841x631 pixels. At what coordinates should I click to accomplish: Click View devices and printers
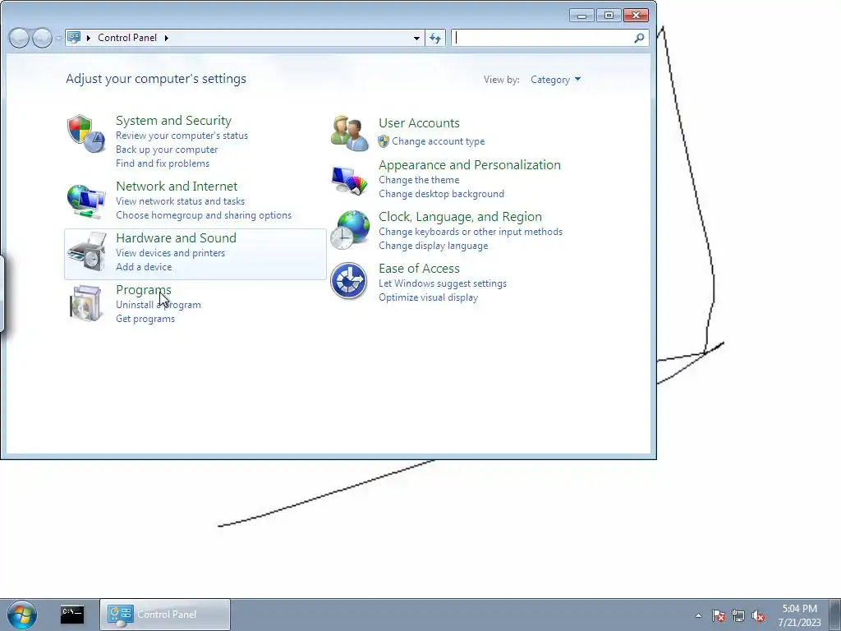[x=171, y=253]
